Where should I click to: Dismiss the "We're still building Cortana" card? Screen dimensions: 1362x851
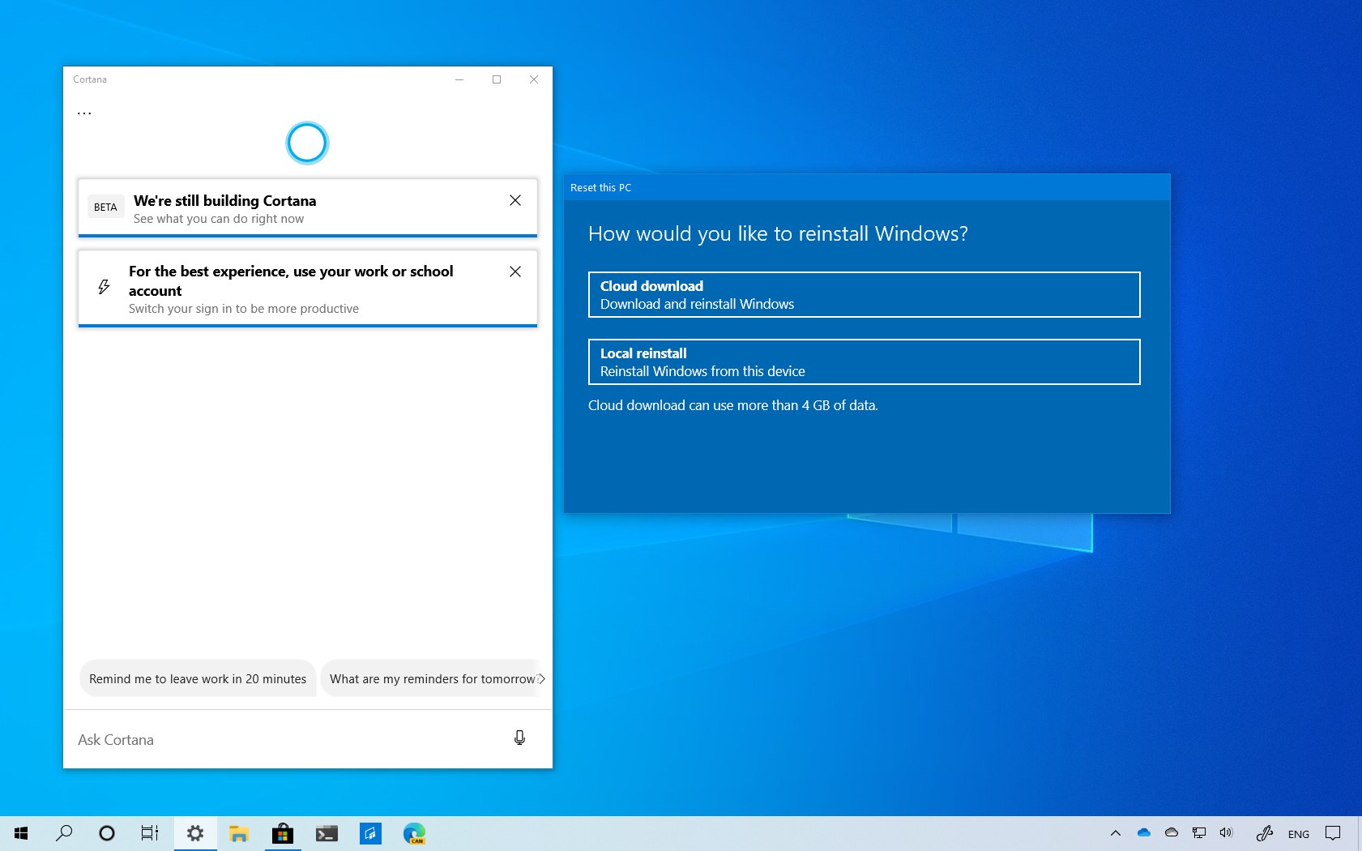pyautogui.click(x=515, y=200)
